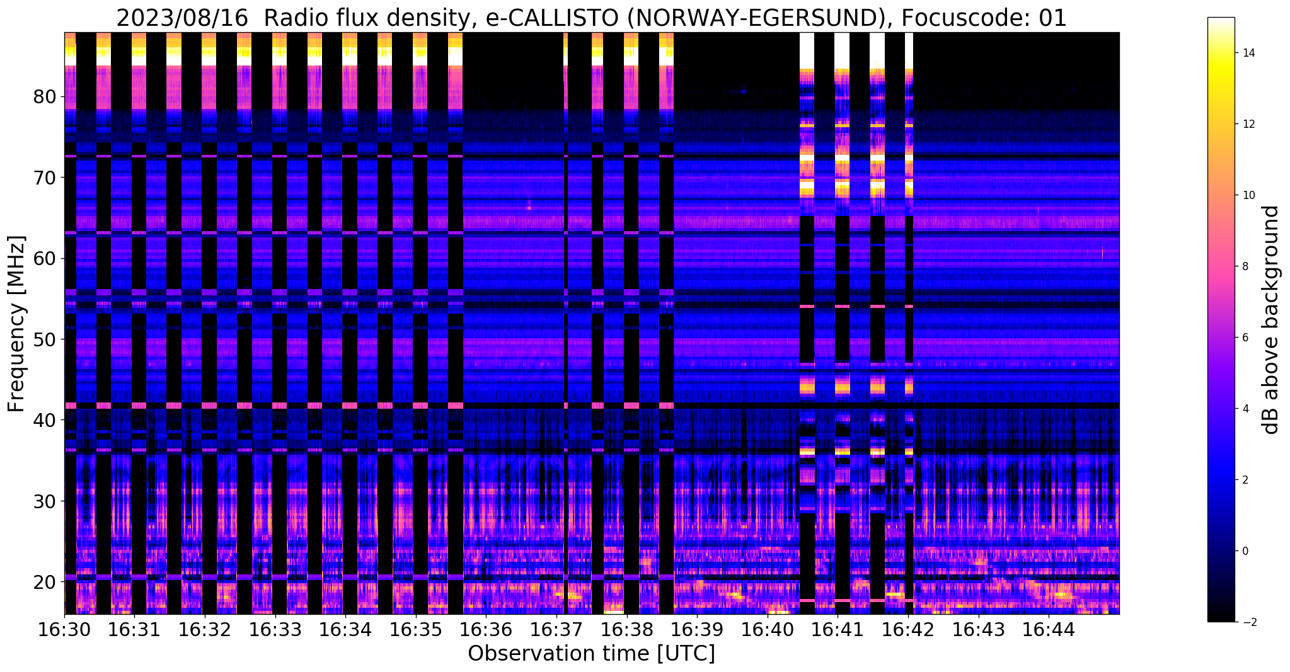1290x672 pixels.
Task: Click the colorbar tick label 10
Action: (x=1248, y=195)
